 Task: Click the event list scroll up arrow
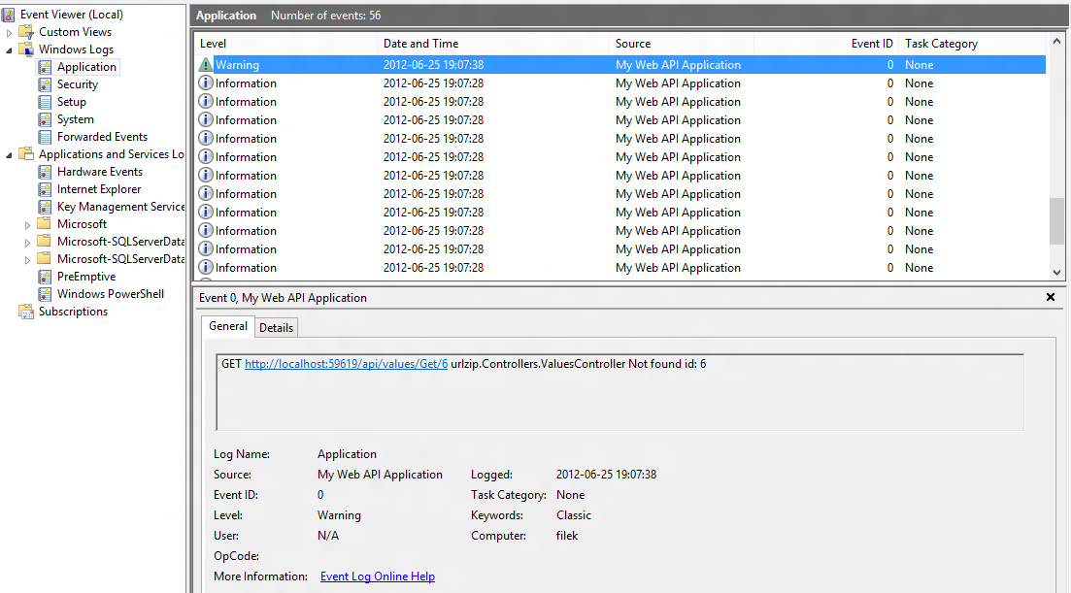1056,41
